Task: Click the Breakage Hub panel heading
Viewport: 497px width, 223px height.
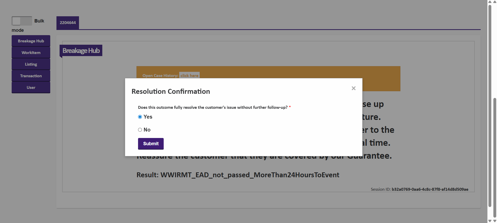Action: [81, 51]
